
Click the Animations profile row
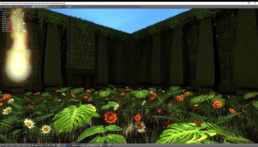[13, 18]
